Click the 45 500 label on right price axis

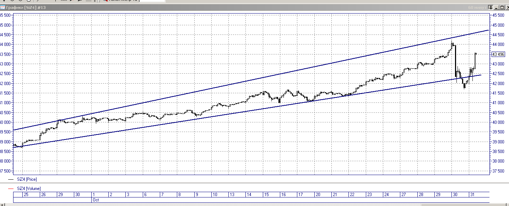point(499,15)
